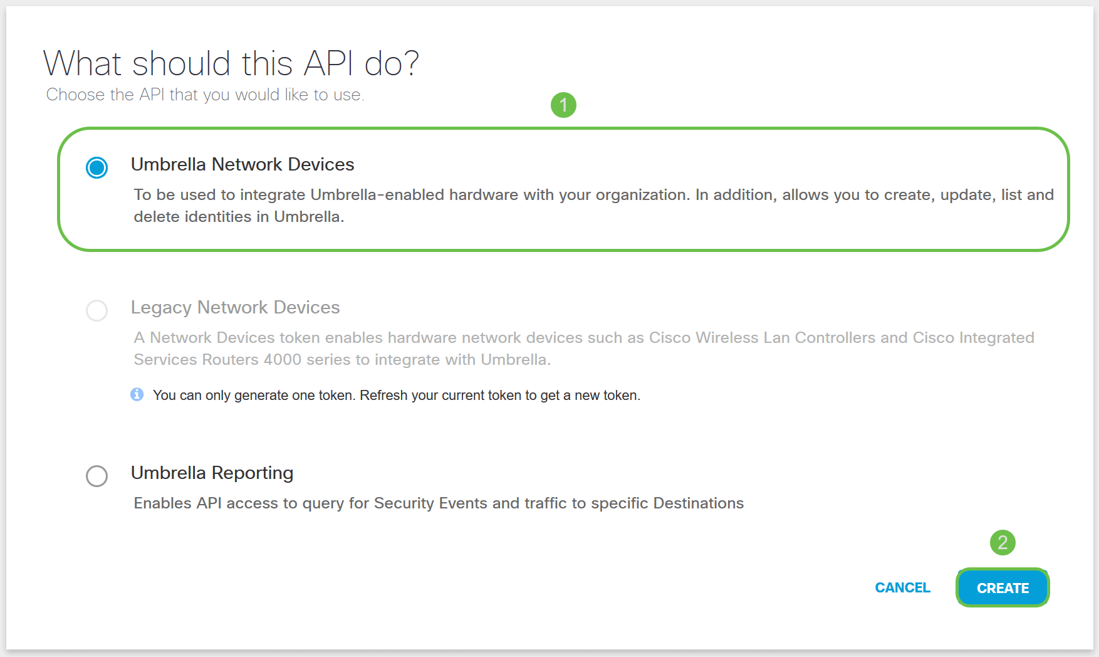
Task: Enable the Umbrella Reporting radio button
Action: (x=97, y=476)
